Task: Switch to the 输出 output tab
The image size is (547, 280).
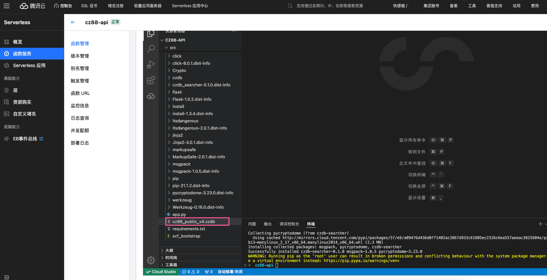Action: click(268, 224)
